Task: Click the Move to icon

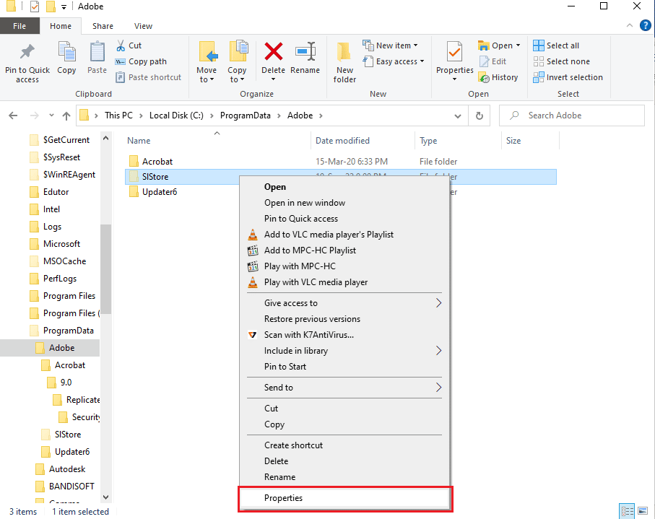Action: click(x=208, y=52)
